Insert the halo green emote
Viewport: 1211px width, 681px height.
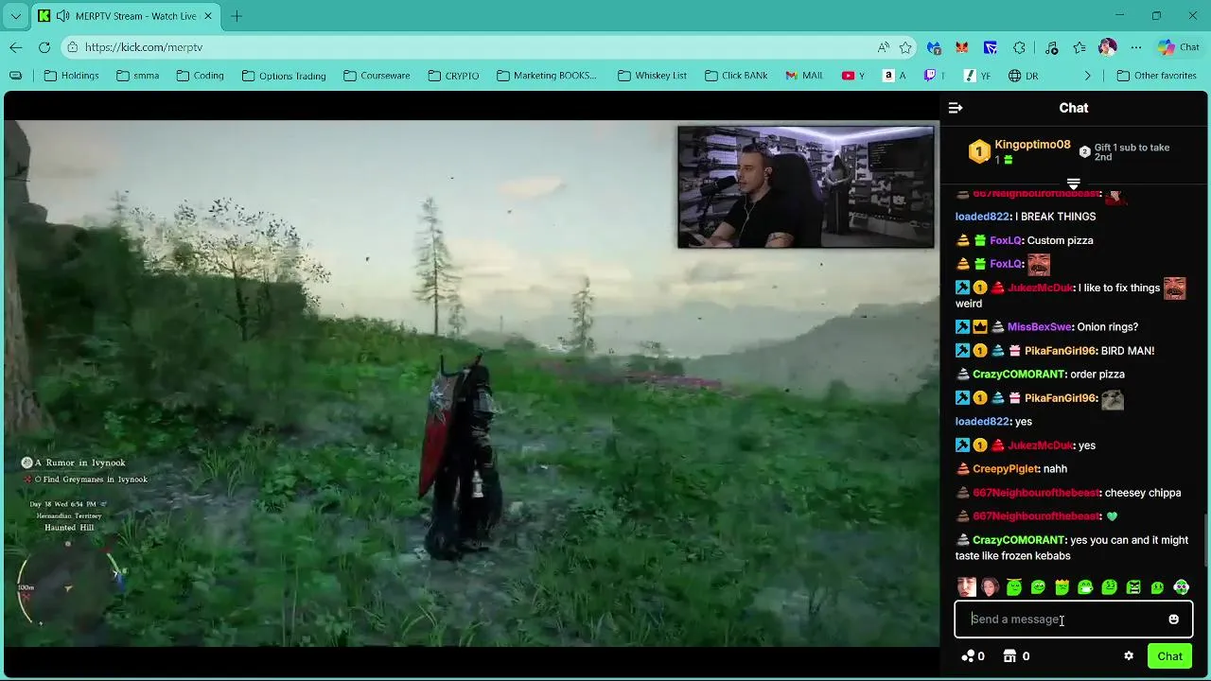pyautogui.click(x=1014, y=587)
